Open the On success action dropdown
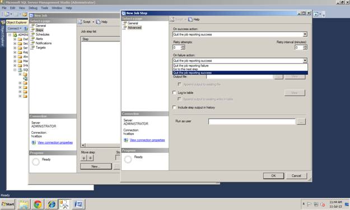Viewport: 350px width, 210px height. point(305,34)
